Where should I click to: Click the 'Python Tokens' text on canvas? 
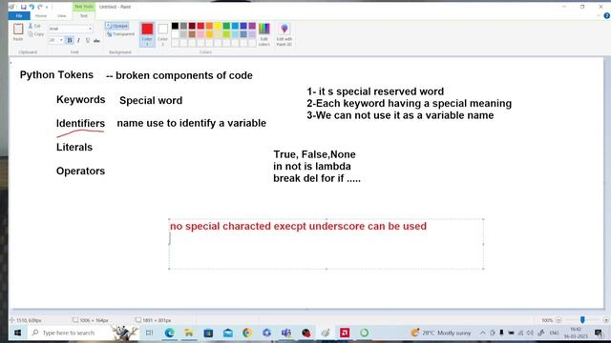pos(56,75)
